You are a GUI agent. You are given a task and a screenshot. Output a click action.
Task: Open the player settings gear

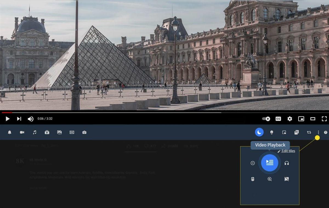coord(290,119)
